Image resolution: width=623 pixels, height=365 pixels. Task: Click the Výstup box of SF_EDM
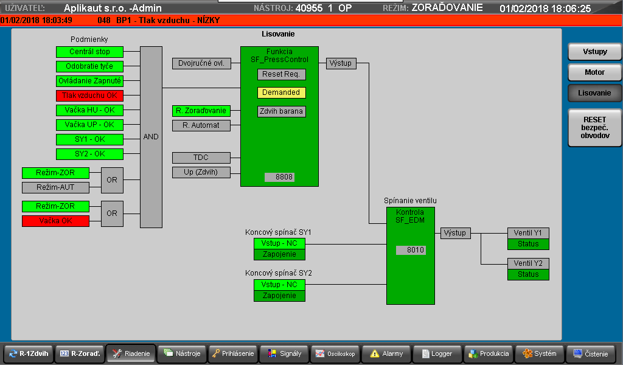456,233
